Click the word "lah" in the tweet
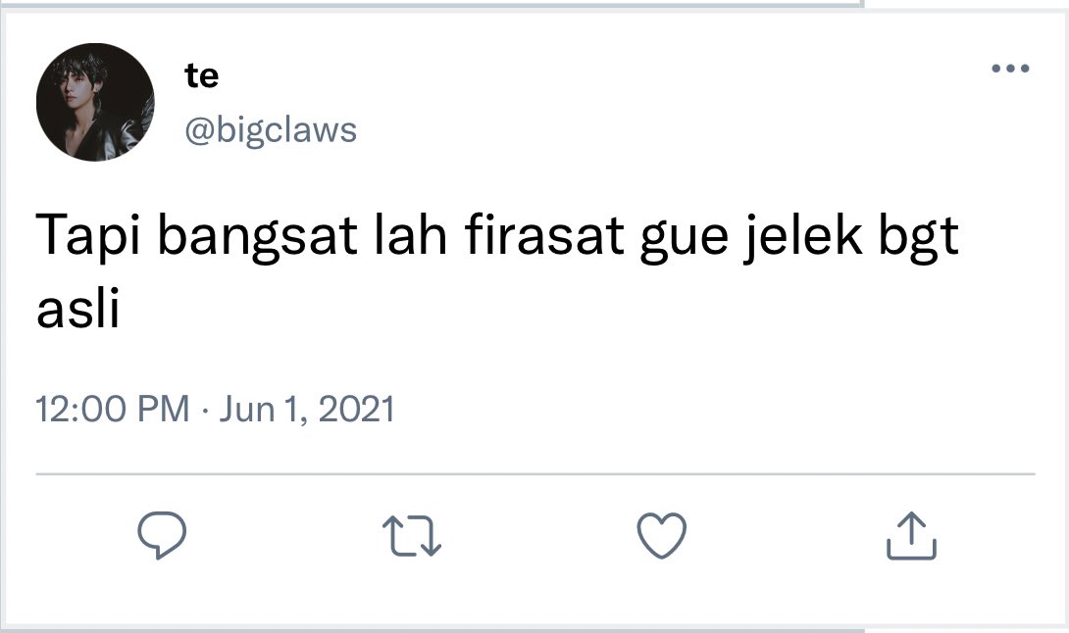 pos(411,235)
